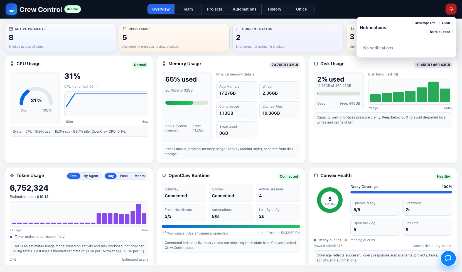Switch to the Automations tab

(244, 9)
